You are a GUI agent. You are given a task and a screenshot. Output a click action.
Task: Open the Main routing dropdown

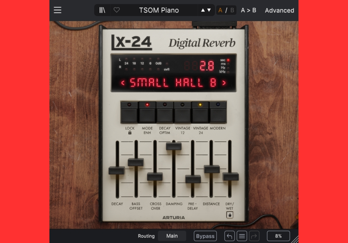pyautogui.click(x=172, y=236)
